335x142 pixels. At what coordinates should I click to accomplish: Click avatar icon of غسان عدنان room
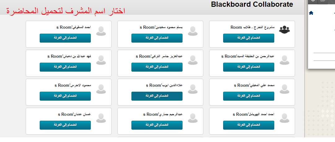101,118
